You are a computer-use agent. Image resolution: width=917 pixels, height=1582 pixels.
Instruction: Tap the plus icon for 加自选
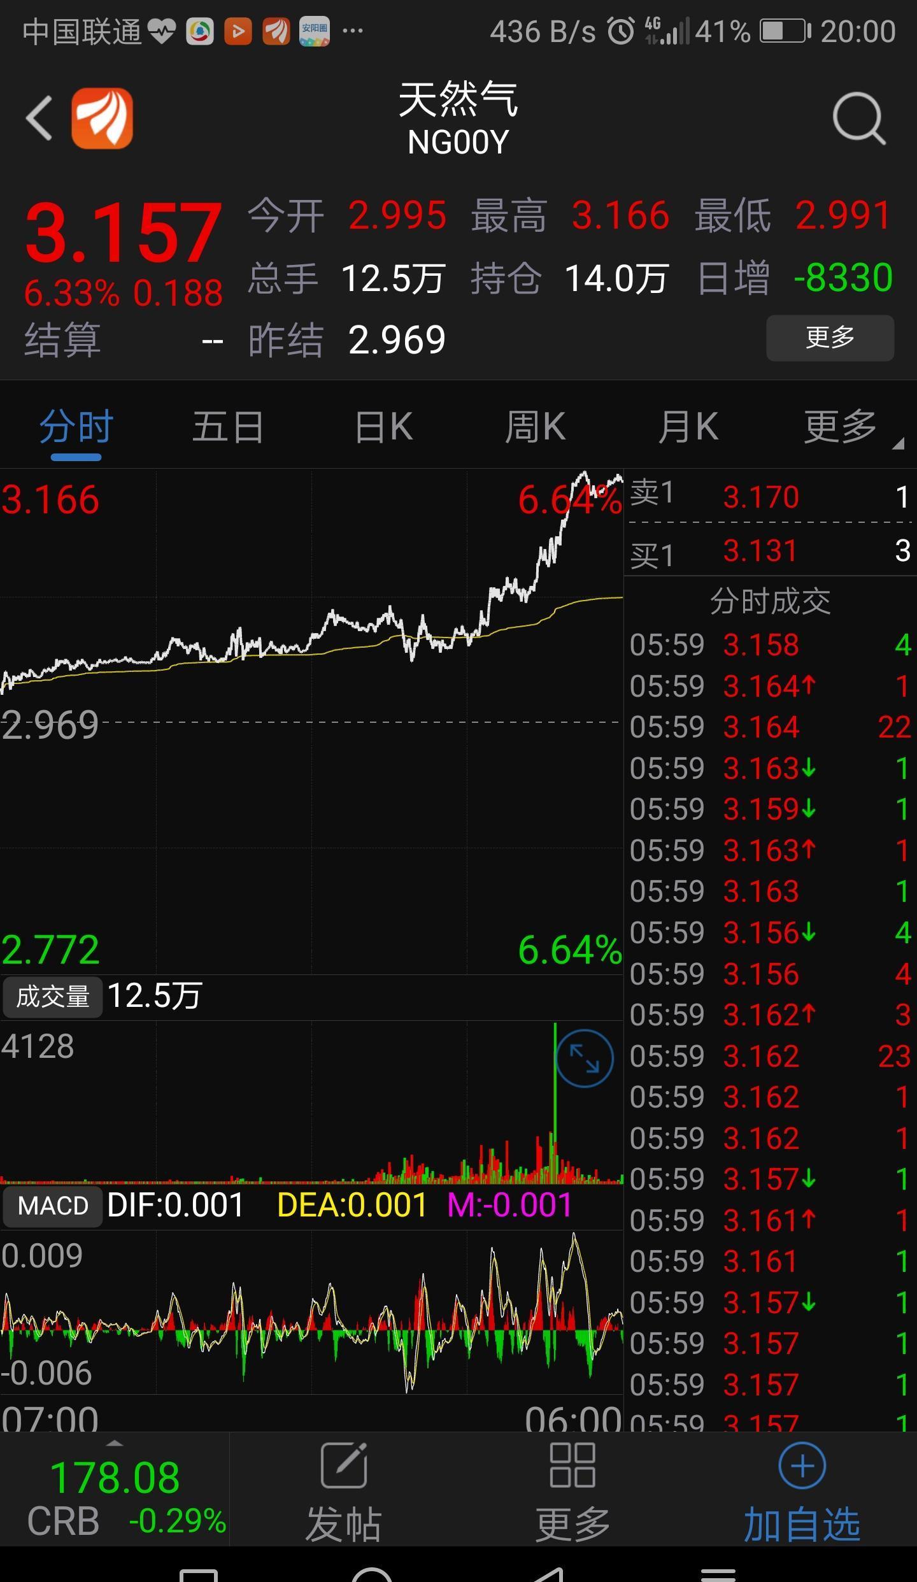802,1465
